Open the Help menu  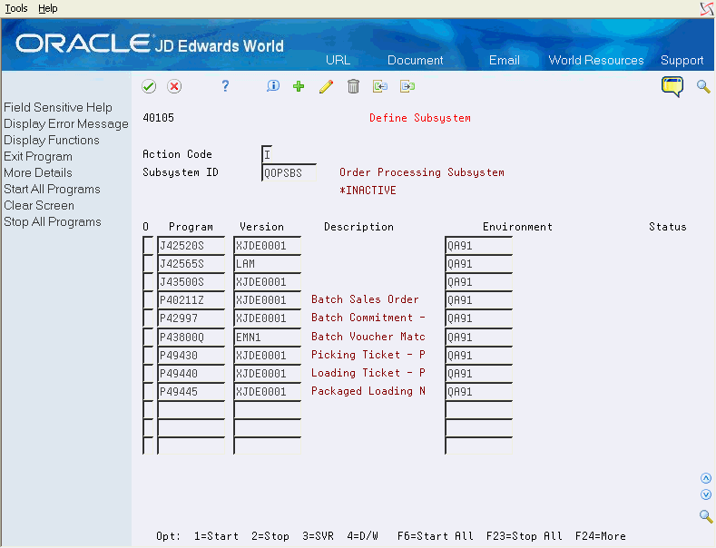click(48, 8)
